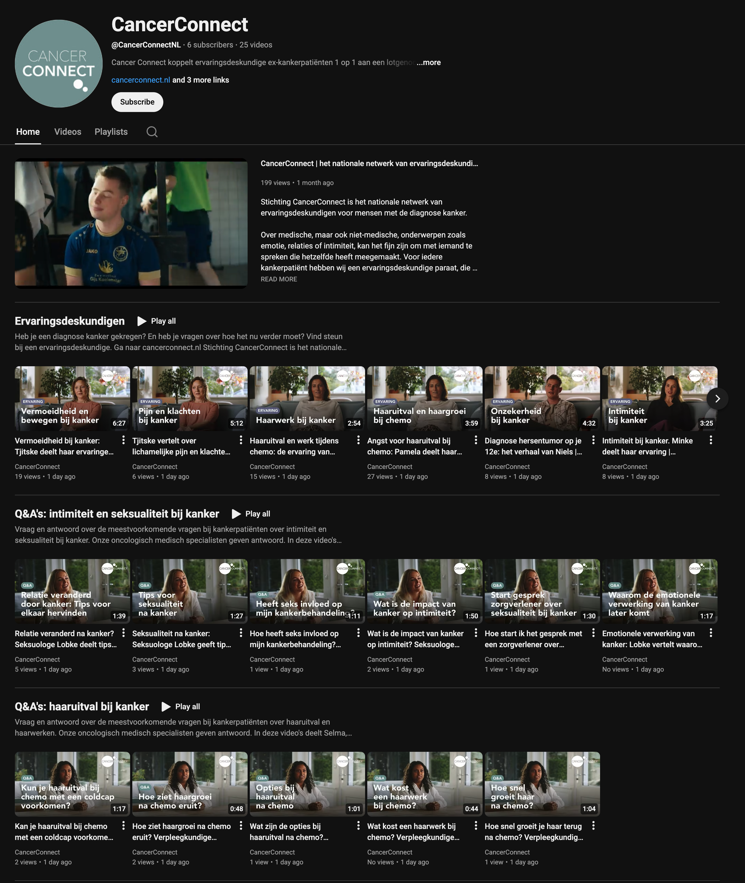Subscribe to the CancerConnect channel
The image size is (745, 883).
(137, 102)
